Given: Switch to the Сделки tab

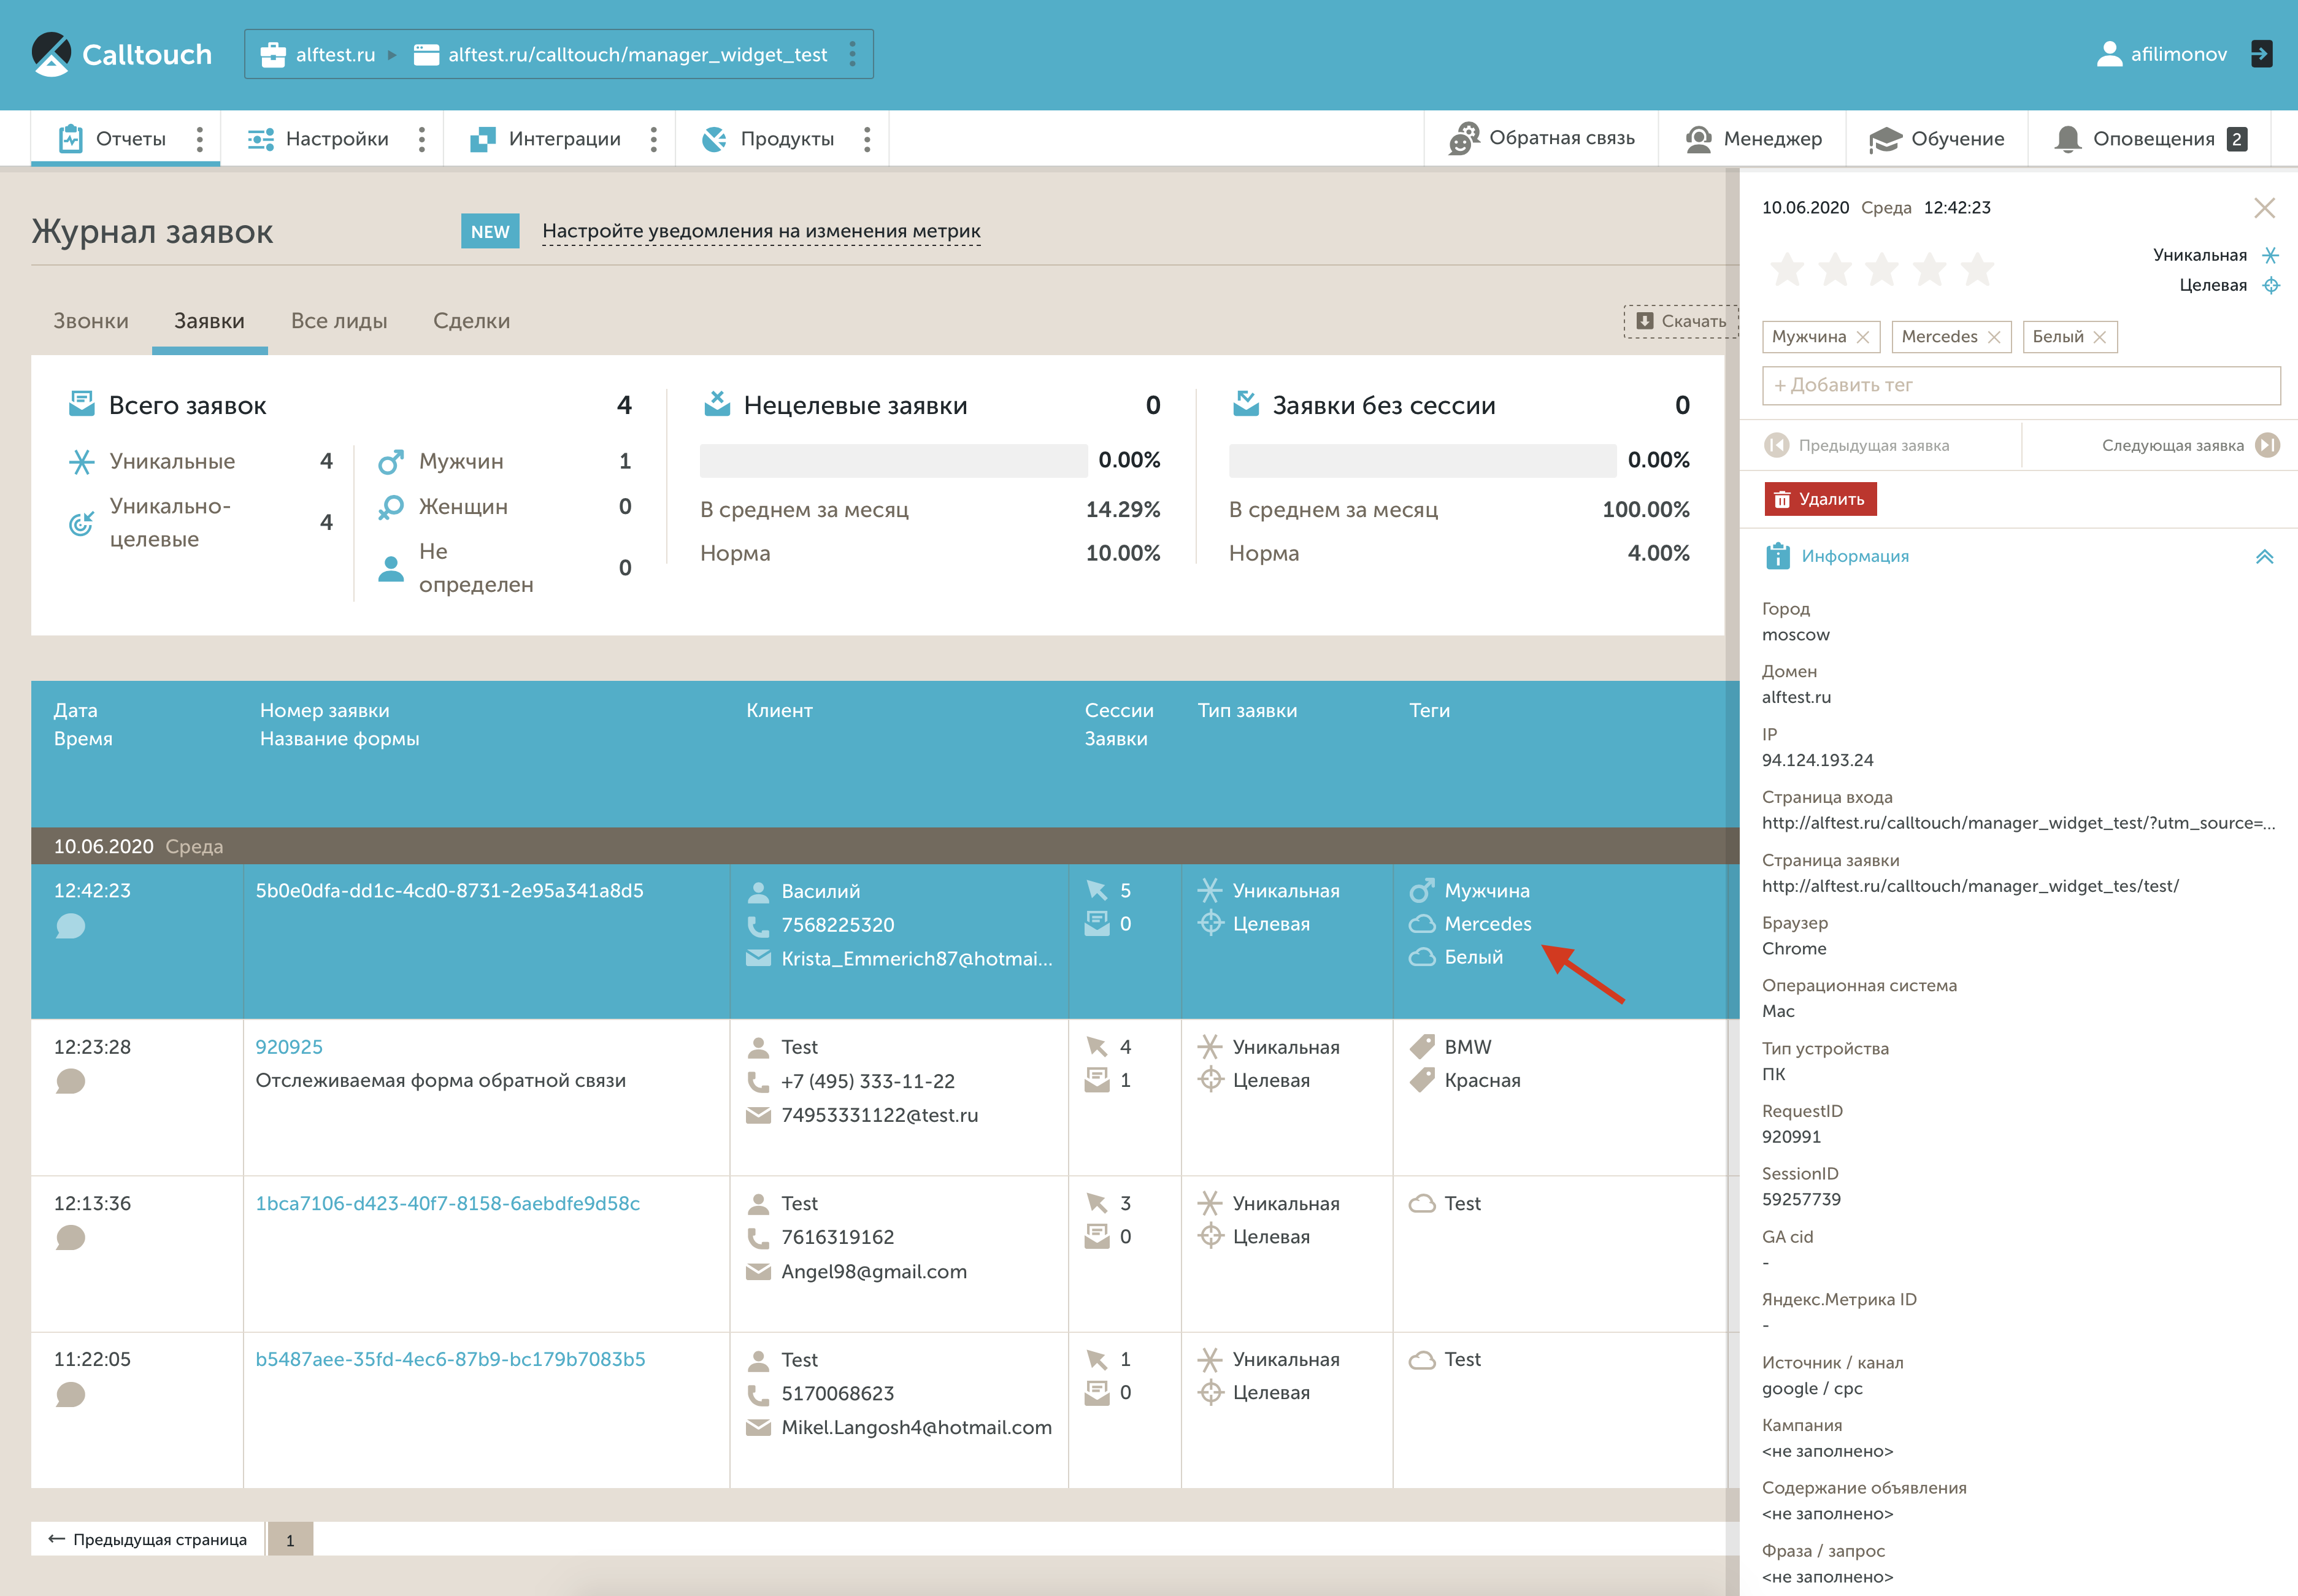Looking at the screenshot, I should 471,321.
